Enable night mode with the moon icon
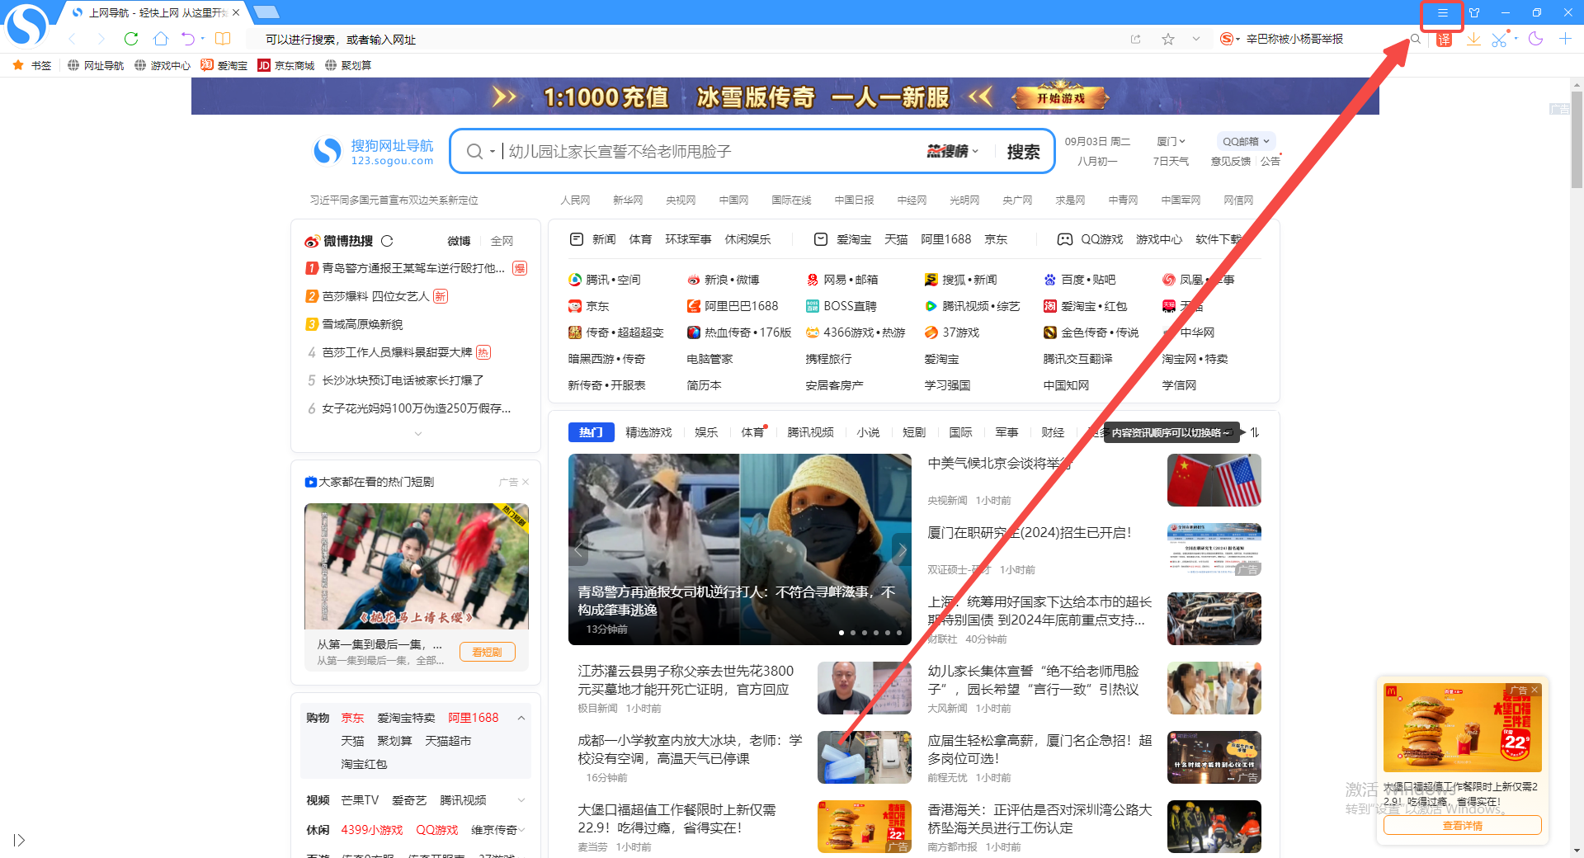 (1535, 39)
